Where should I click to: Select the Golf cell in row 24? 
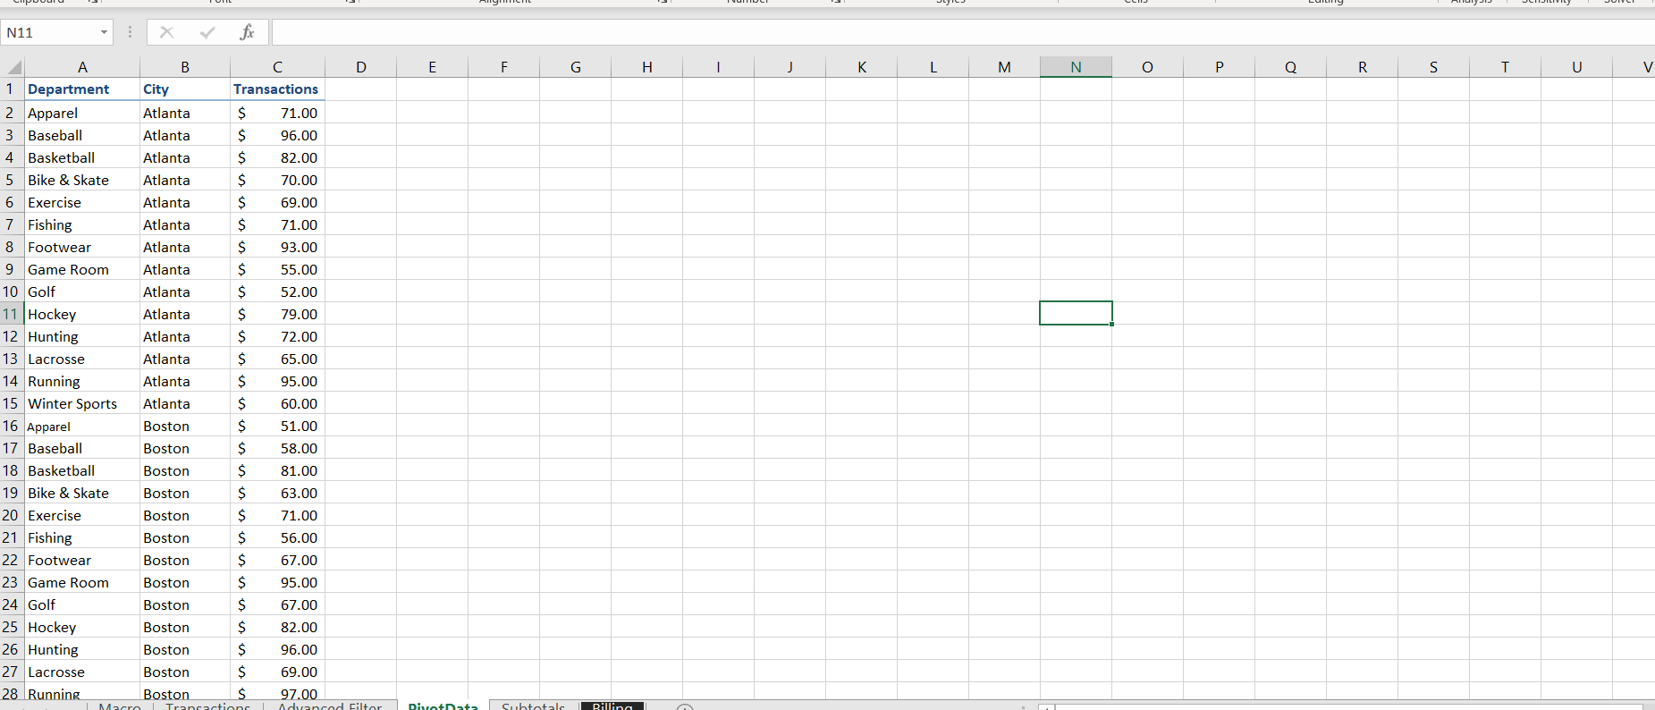click(x=82, y=604)
